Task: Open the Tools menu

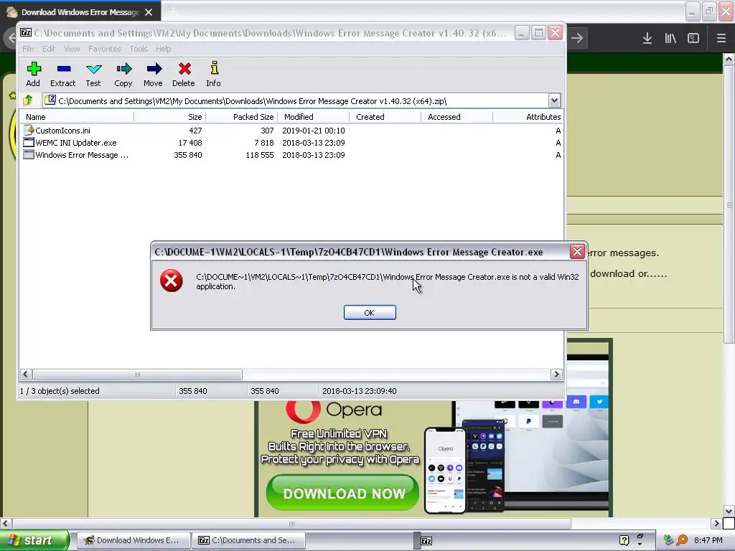Action: click(139, 49)
